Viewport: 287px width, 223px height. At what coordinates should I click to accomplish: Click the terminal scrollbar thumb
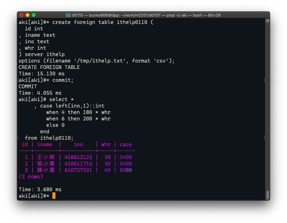pyautogui.click(x=268, y=195)
